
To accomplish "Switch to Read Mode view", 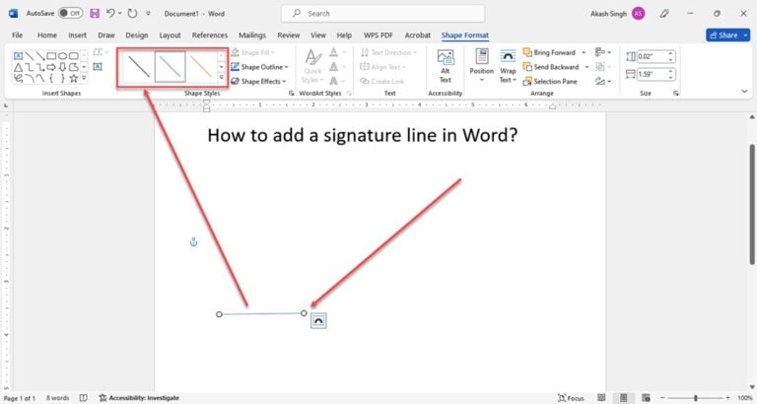I will (x=601, y=398).
